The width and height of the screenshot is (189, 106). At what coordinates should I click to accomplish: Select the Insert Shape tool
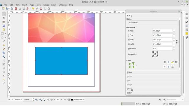tap(2, 34)
